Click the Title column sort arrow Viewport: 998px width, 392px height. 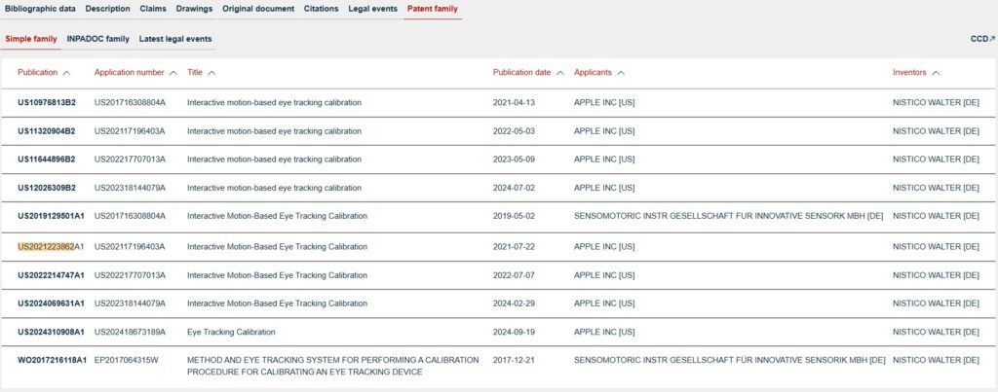[x=211, y=73]
